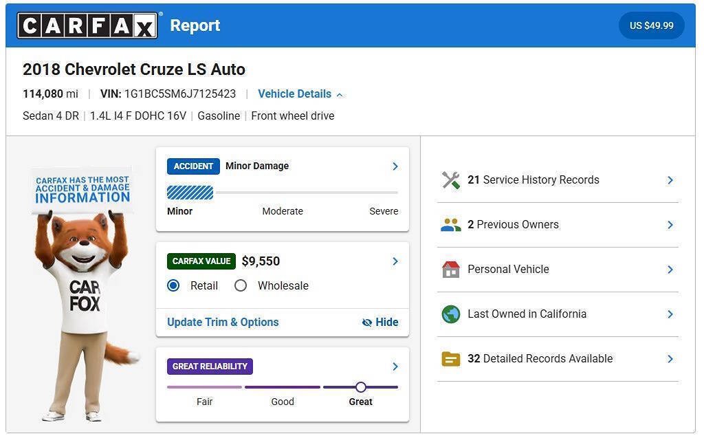704x436 pixels.
Task: Click the 32 Detailed Records Available text
Action: click(x=540, y=359)
